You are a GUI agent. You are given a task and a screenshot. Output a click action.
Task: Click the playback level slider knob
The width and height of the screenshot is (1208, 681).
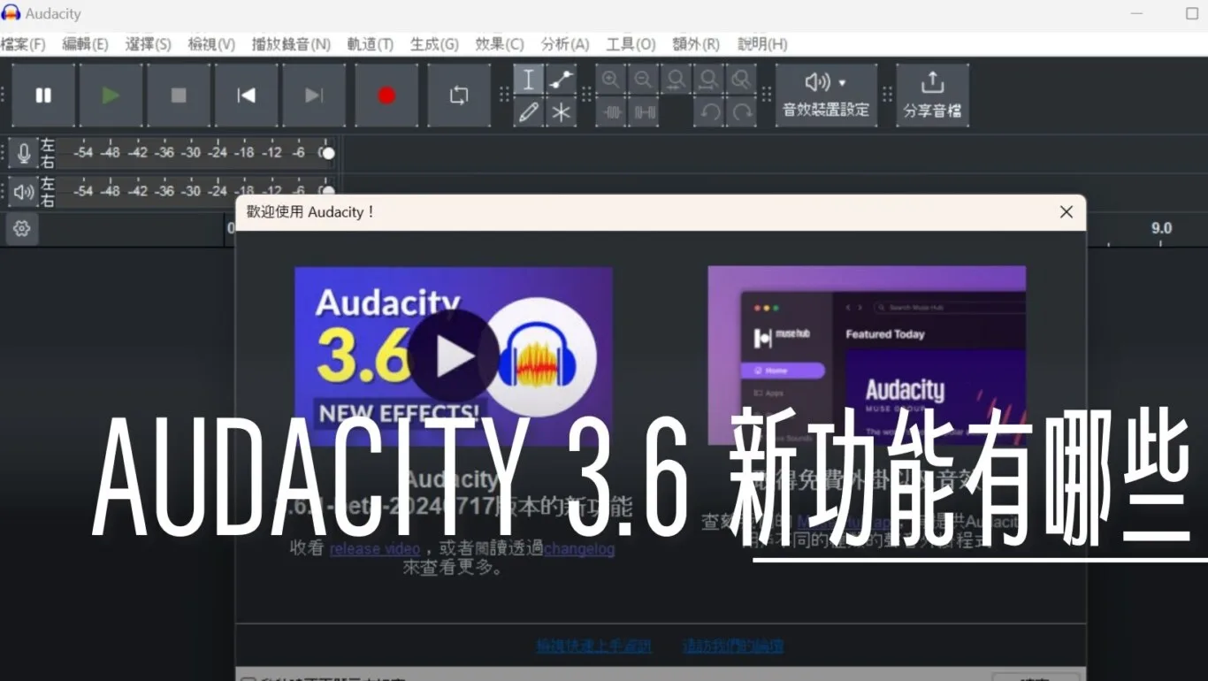coord(328,190)
